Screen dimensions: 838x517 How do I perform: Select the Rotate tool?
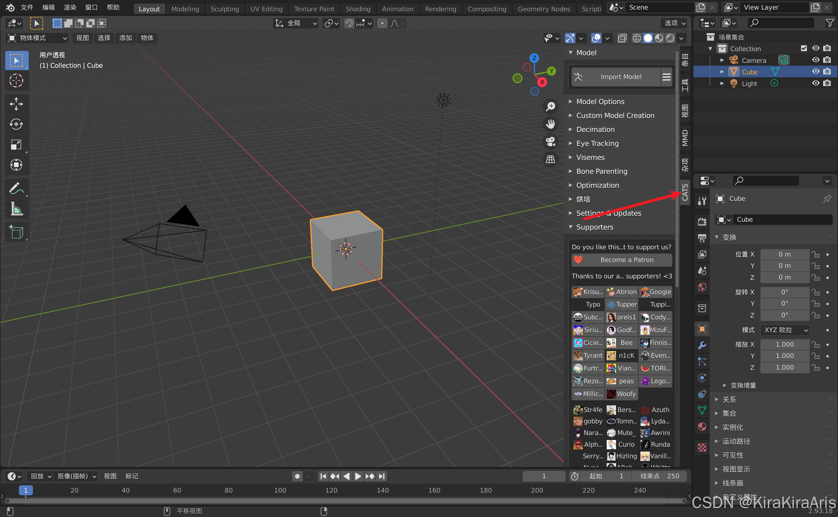(x=16, y=124)
